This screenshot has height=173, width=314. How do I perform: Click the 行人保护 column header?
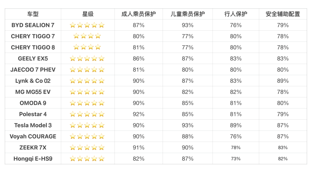235,14
